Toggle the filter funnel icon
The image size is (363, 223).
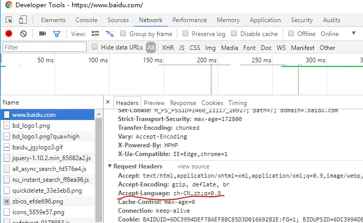pos(57,34)
